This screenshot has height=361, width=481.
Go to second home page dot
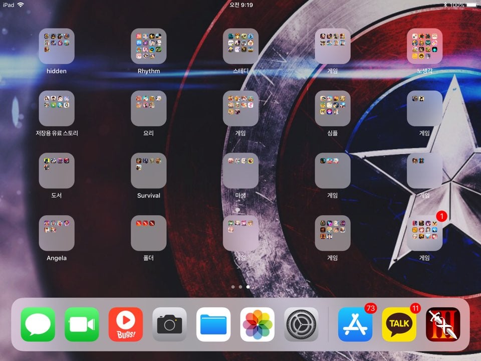point(241,287)
